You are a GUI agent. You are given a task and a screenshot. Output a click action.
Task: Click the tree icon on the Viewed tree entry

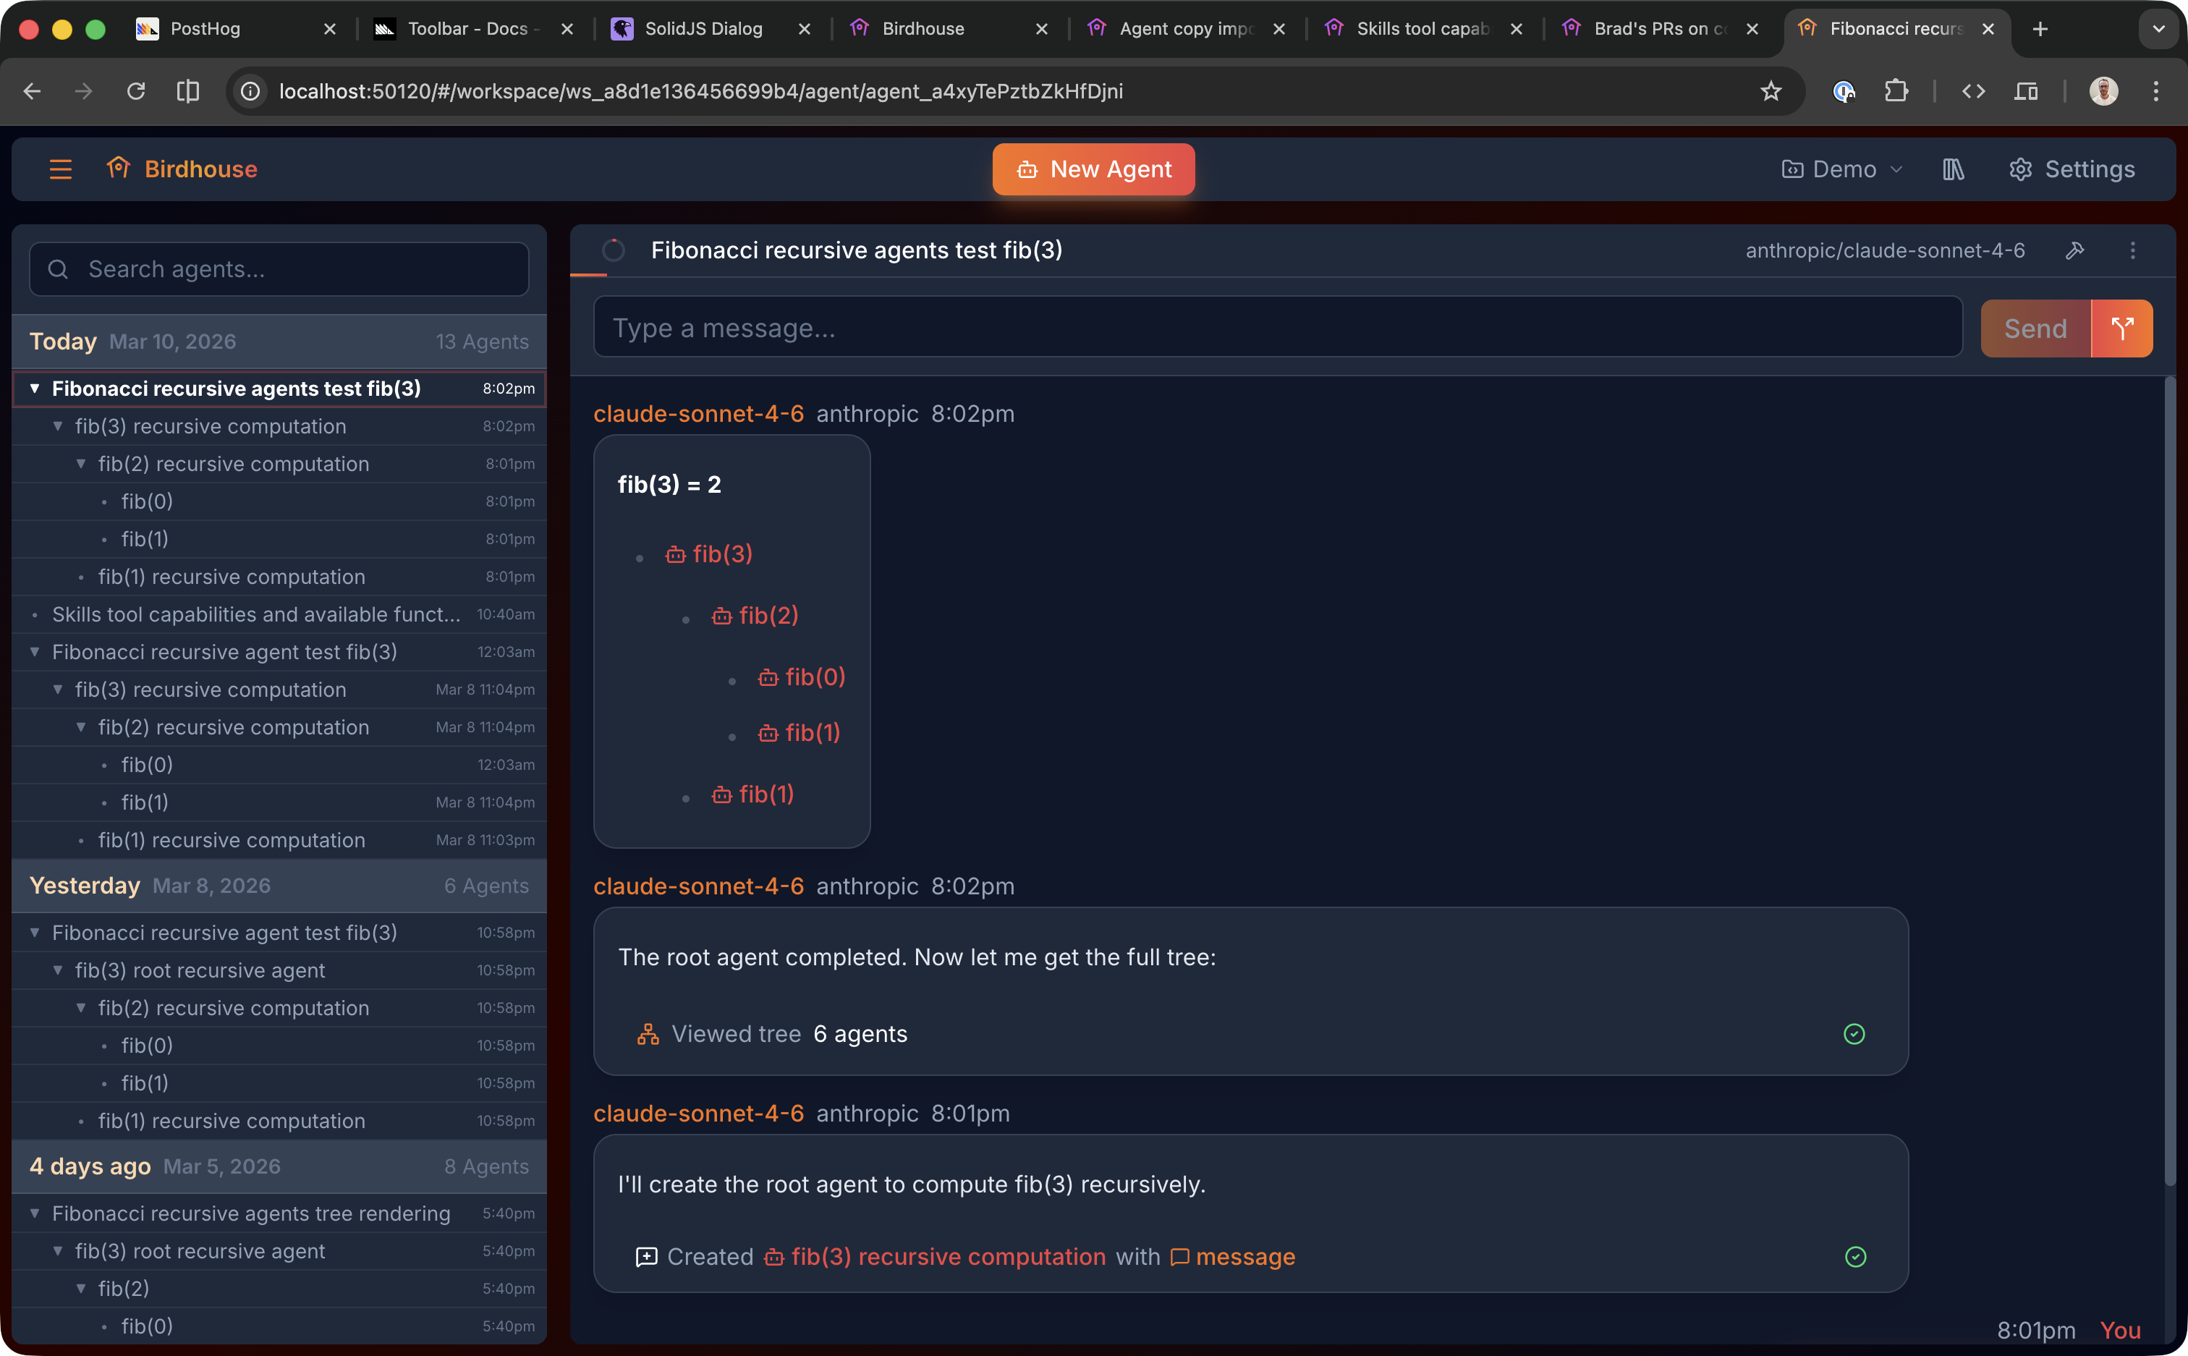click(647, 1033)
